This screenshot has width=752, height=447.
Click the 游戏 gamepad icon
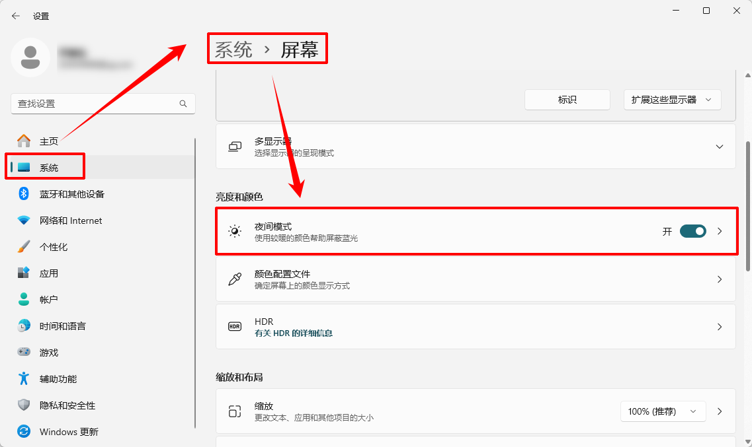click(24, 352)
